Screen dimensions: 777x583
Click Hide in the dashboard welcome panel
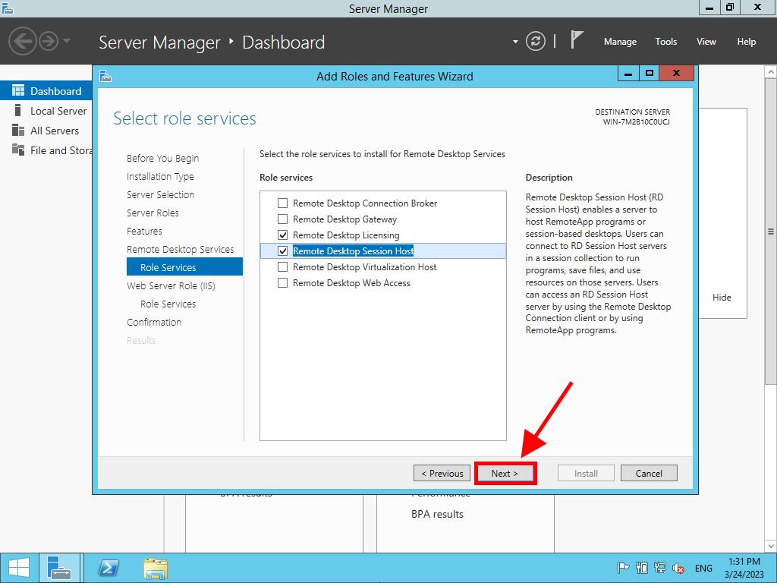[x=722, y=298]
